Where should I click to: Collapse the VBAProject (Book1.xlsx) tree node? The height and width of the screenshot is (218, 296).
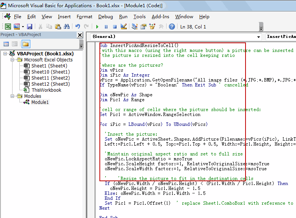coord(5,54)
